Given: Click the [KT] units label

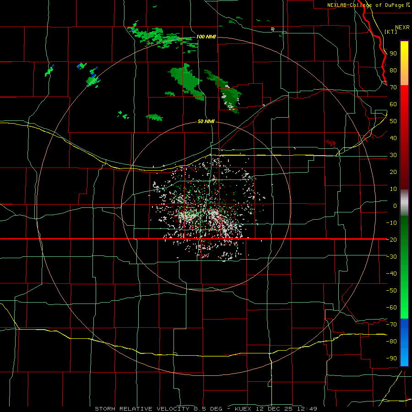Looking at the screenshot, I should point(391,32).
